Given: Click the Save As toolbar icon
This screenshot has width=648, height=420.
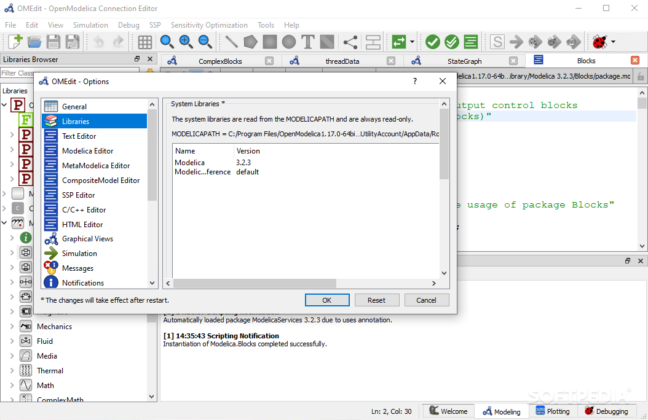Looking at the screenshot, I should (73, 42).
